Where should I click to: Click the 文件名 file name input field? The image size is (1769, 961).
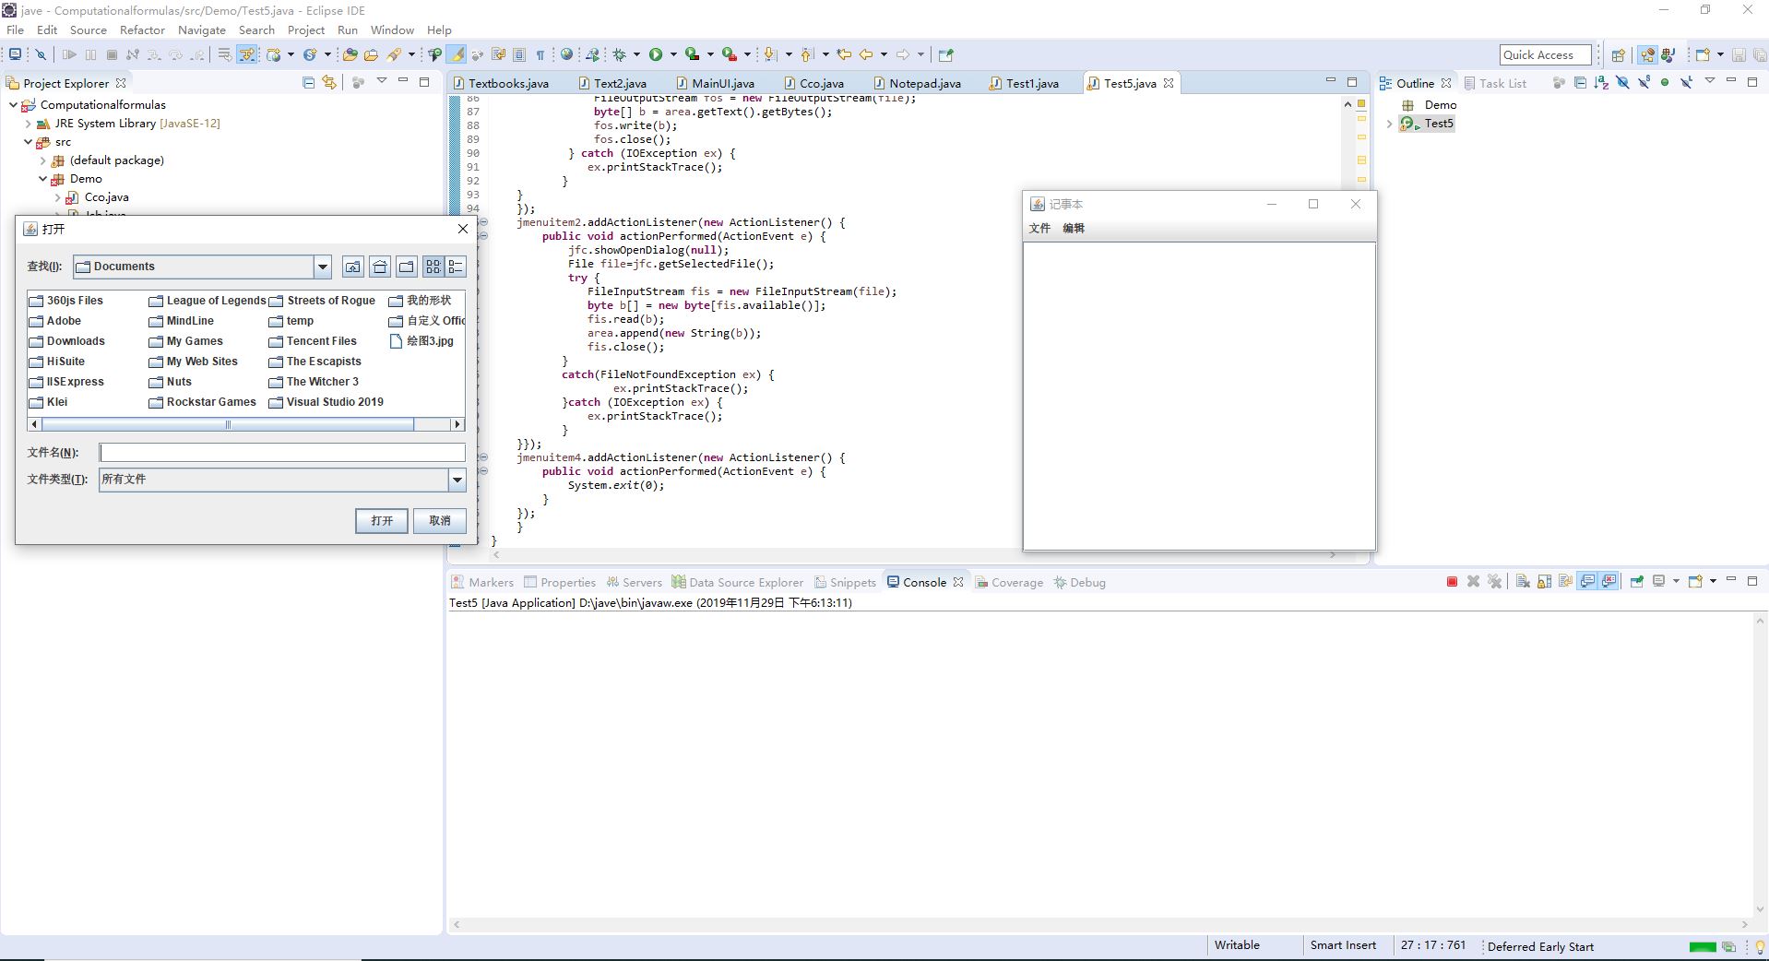tap(282, 453)
